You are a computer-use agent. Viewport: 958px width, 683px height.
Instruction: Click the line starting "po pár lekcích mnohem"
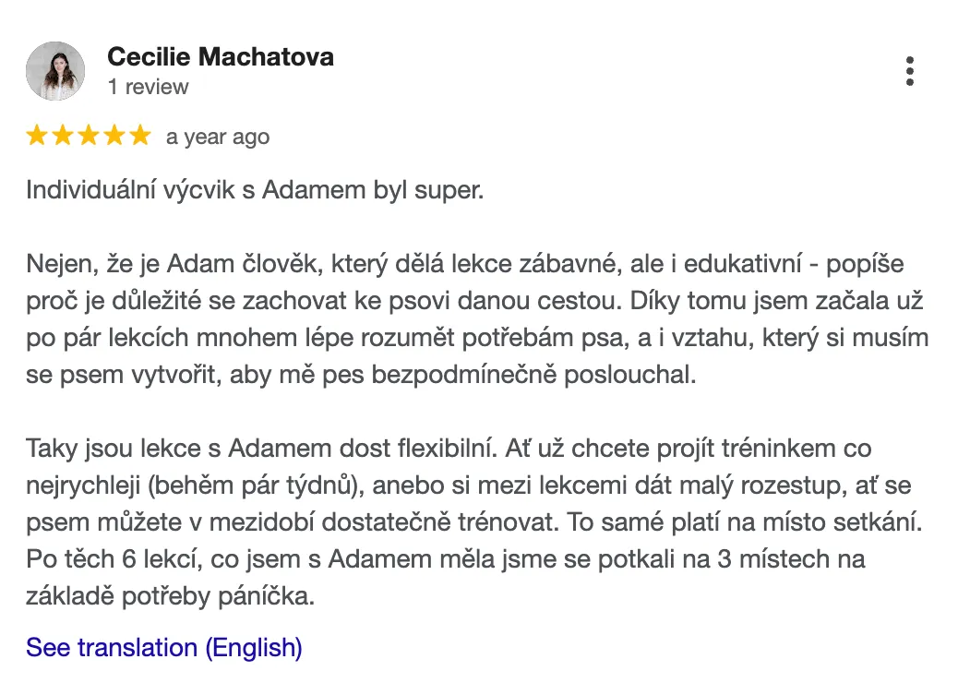tap(477, 339)
